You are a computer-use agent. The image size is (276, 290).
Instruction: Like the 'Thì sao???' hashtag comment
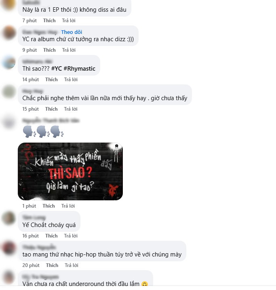pos(51,80)
